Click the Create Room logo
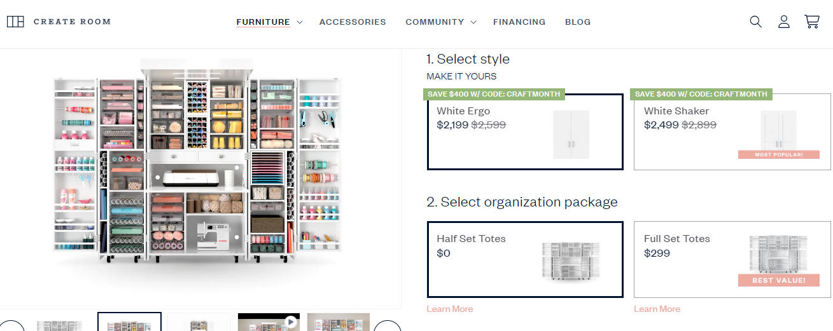Viewport: 833px width, 331px height. (59, 22)
